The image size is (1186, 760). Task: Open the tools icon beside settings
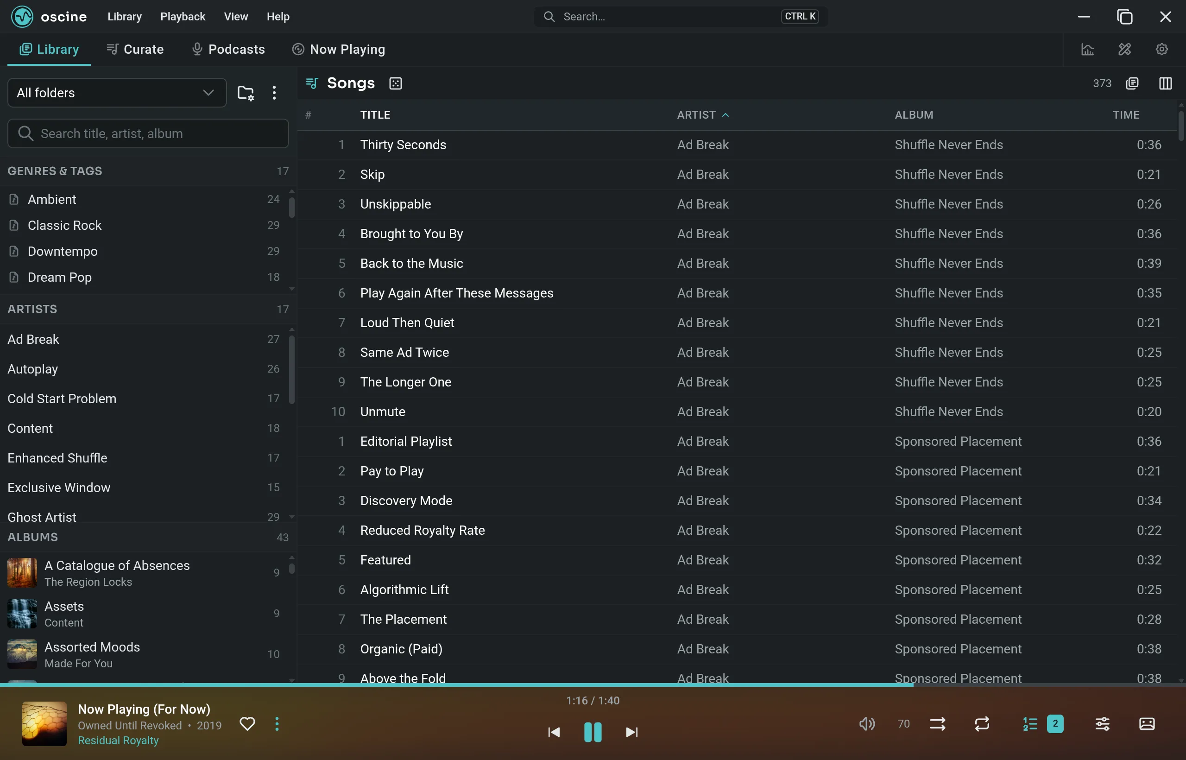tap(1124, 49)
